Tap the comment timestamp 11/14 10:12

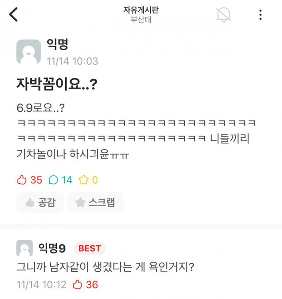pos(41,285)
